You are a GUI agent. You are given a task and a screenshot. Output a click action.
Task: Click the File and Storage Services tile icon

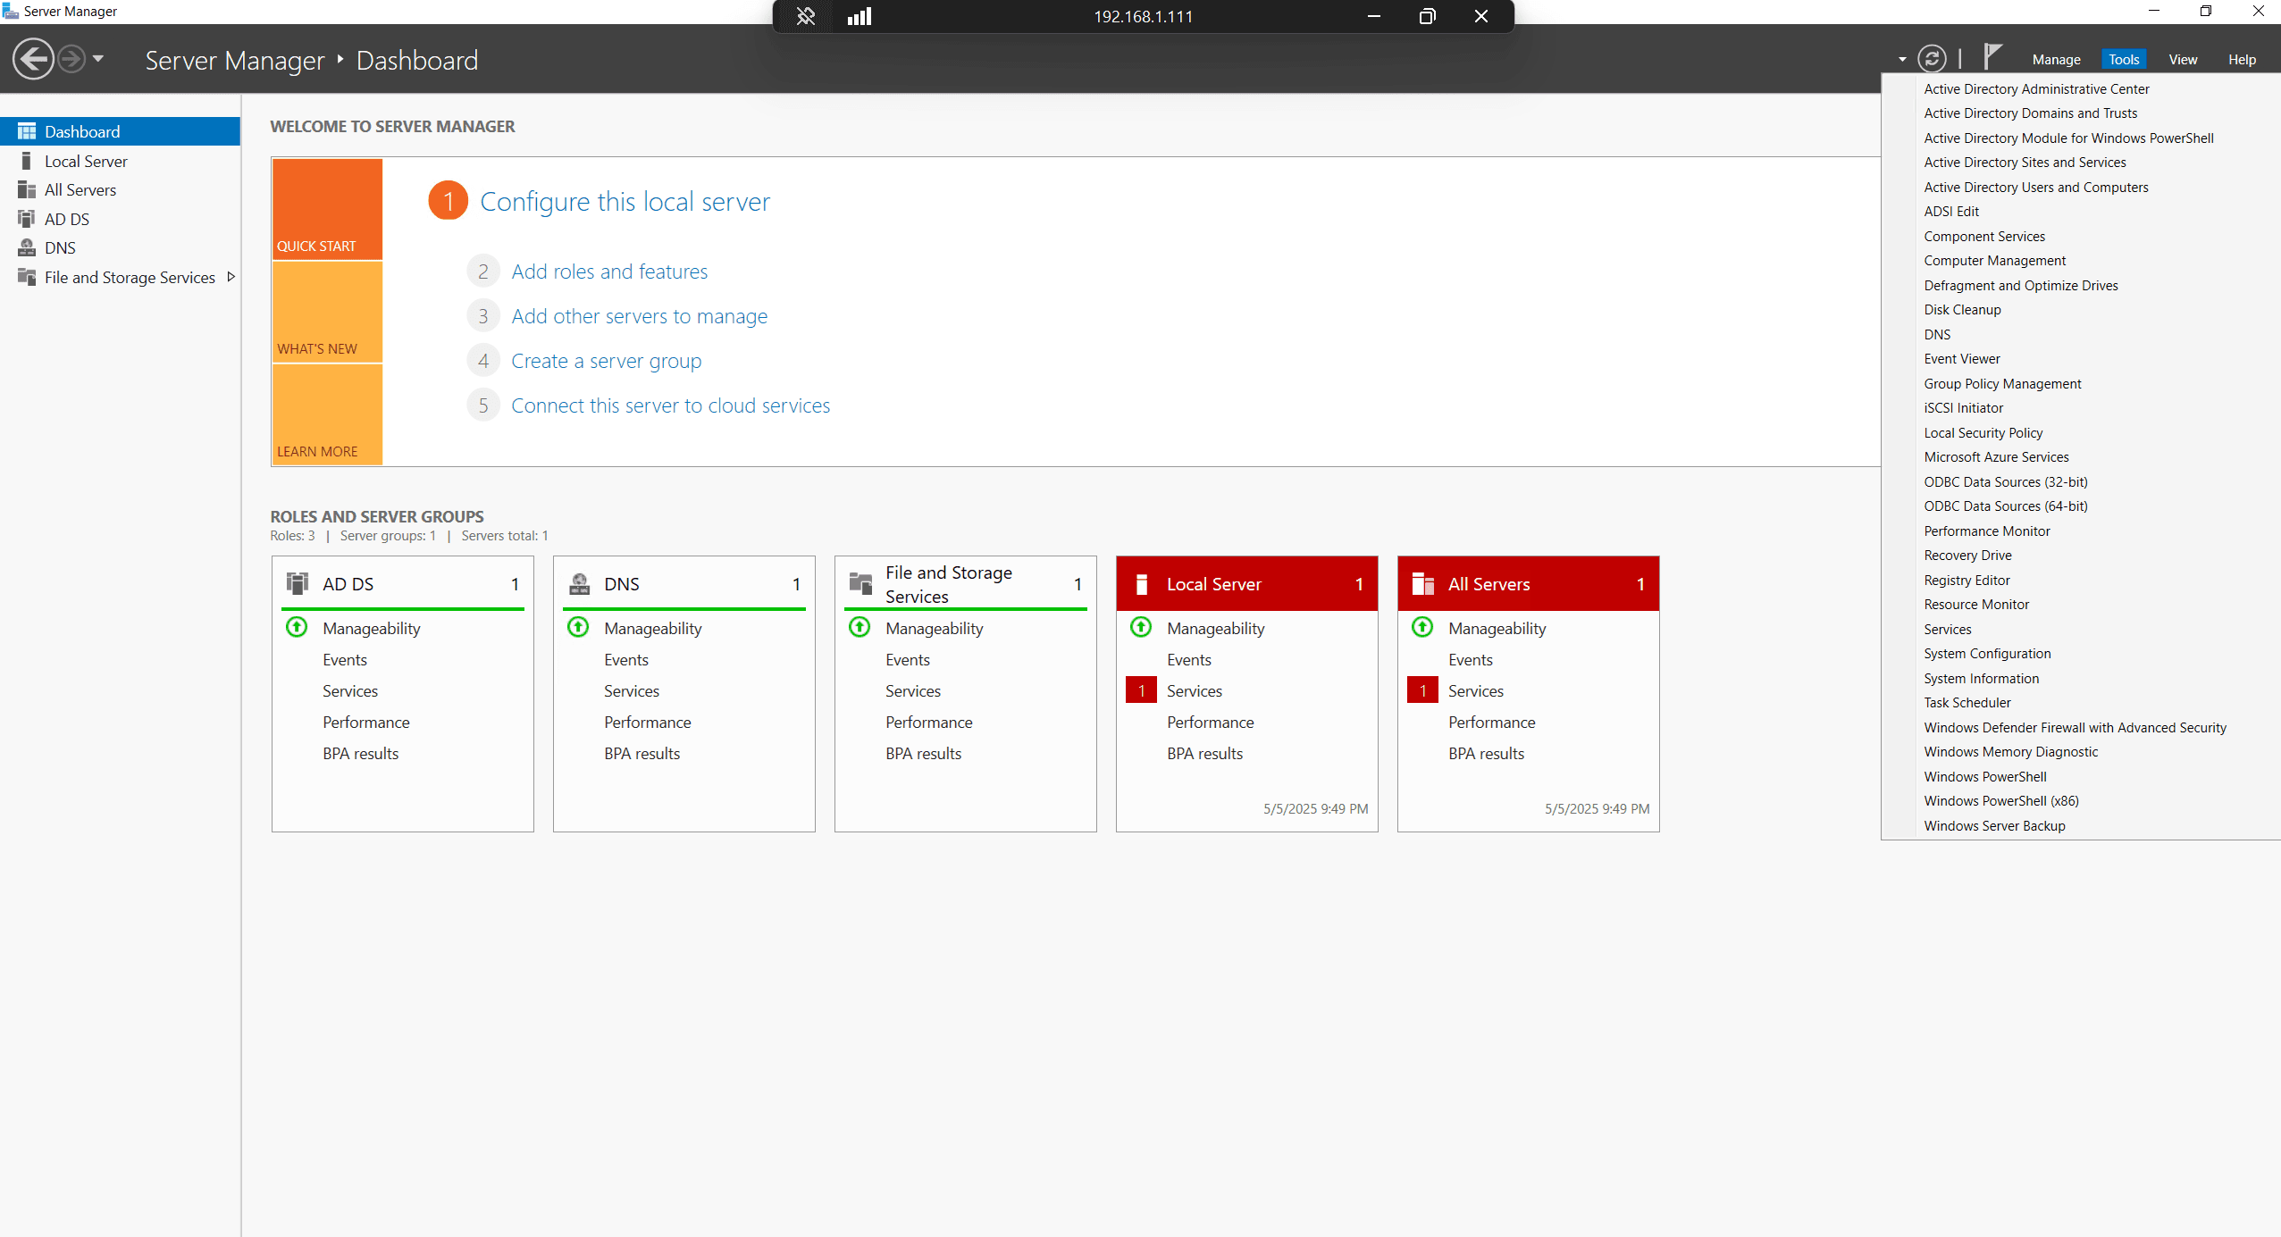[860, 584]
